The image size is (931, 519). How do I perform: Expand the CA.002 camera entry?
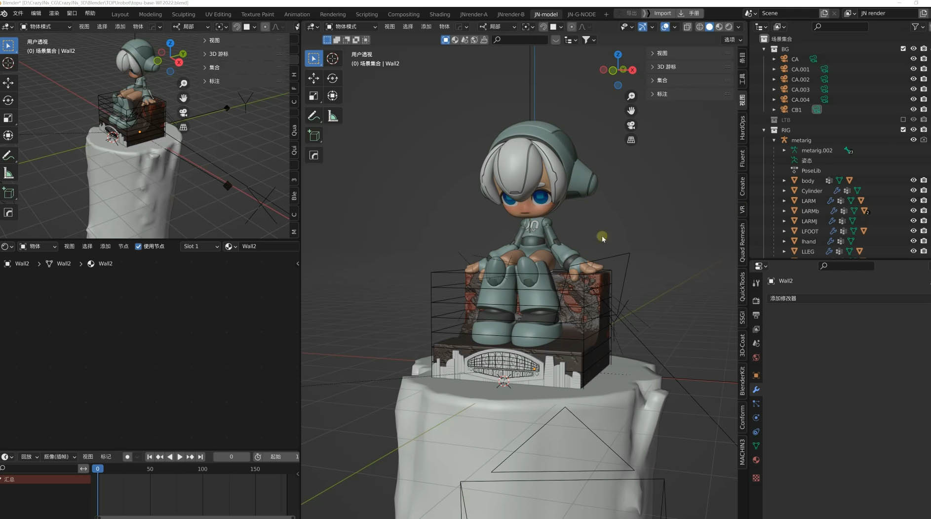[x=774, y=80]
